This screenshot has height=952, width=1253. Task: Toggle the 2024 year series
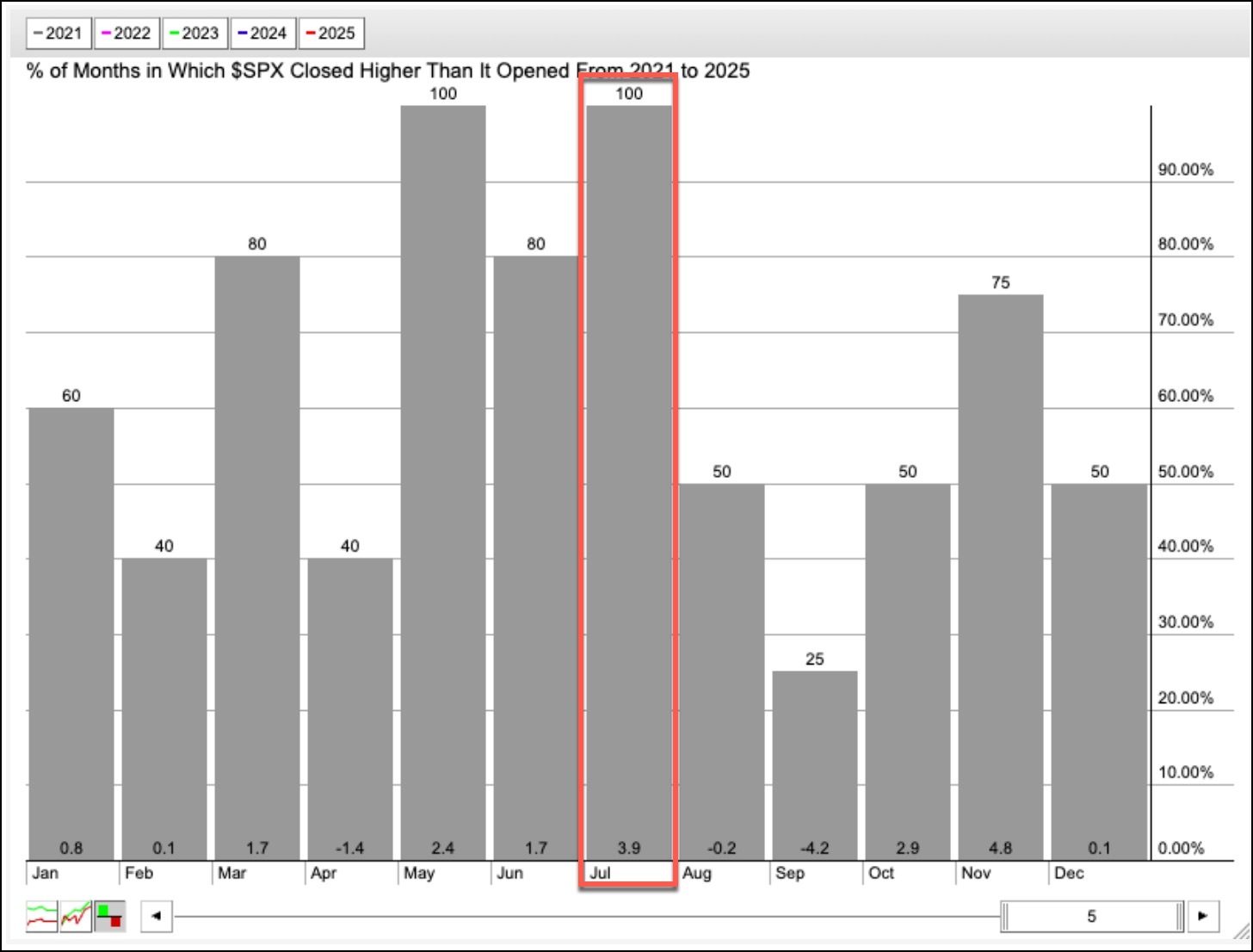click(x=262, y=34)
